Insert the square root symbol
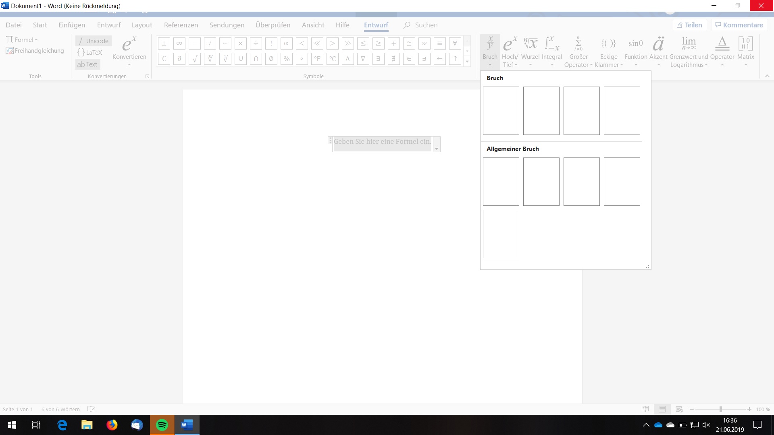This screenshot has height=435, width=774. coord(194,59)
